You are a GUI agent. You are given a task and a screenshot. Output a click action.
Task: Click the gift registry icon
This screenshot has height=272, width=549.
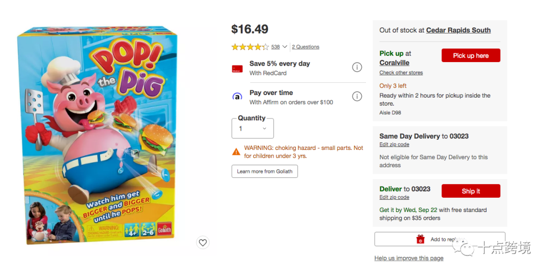click(x=420, y=239)
